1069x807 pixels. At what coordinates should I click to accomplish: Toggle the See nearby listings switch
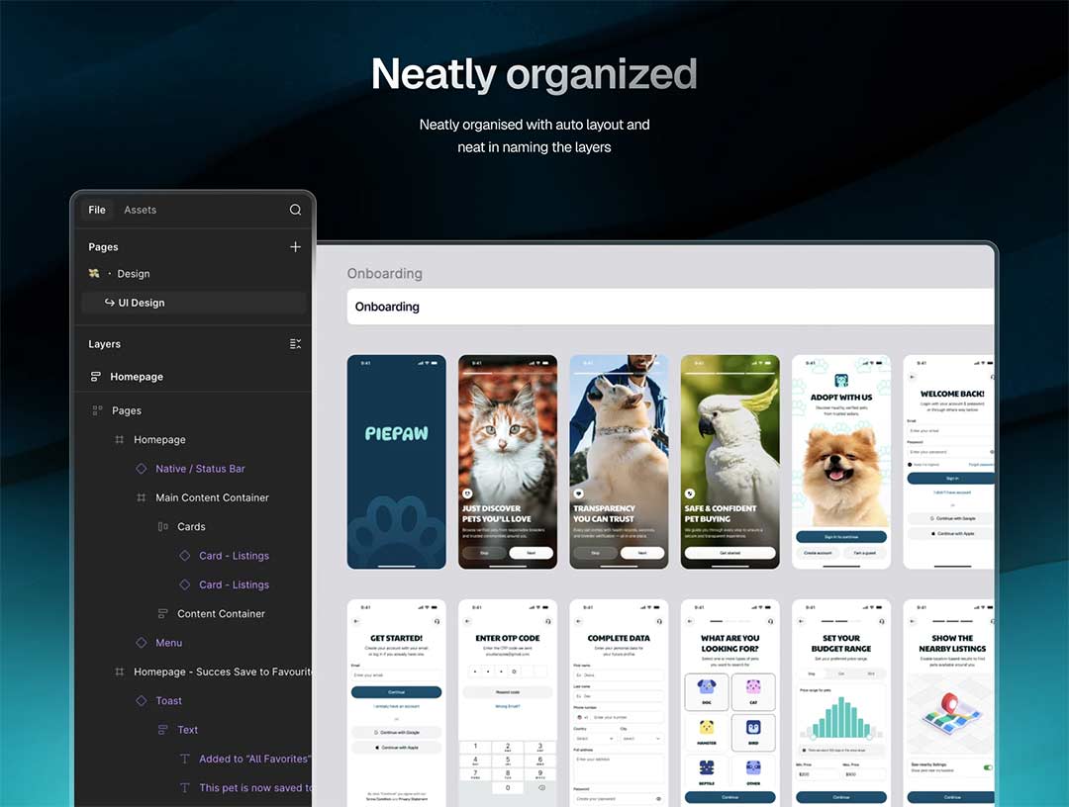pos(987,767)
